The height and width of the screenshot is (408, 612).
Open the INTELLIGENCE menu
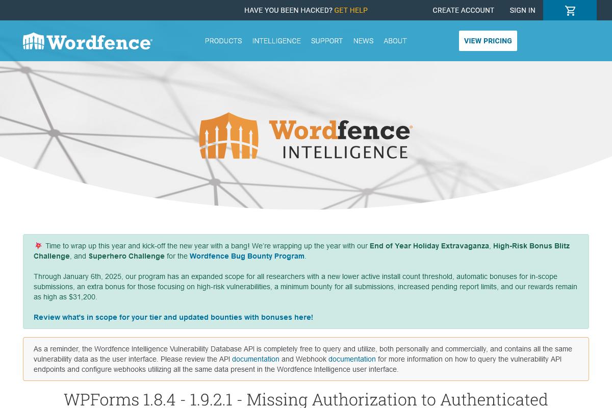276,41
